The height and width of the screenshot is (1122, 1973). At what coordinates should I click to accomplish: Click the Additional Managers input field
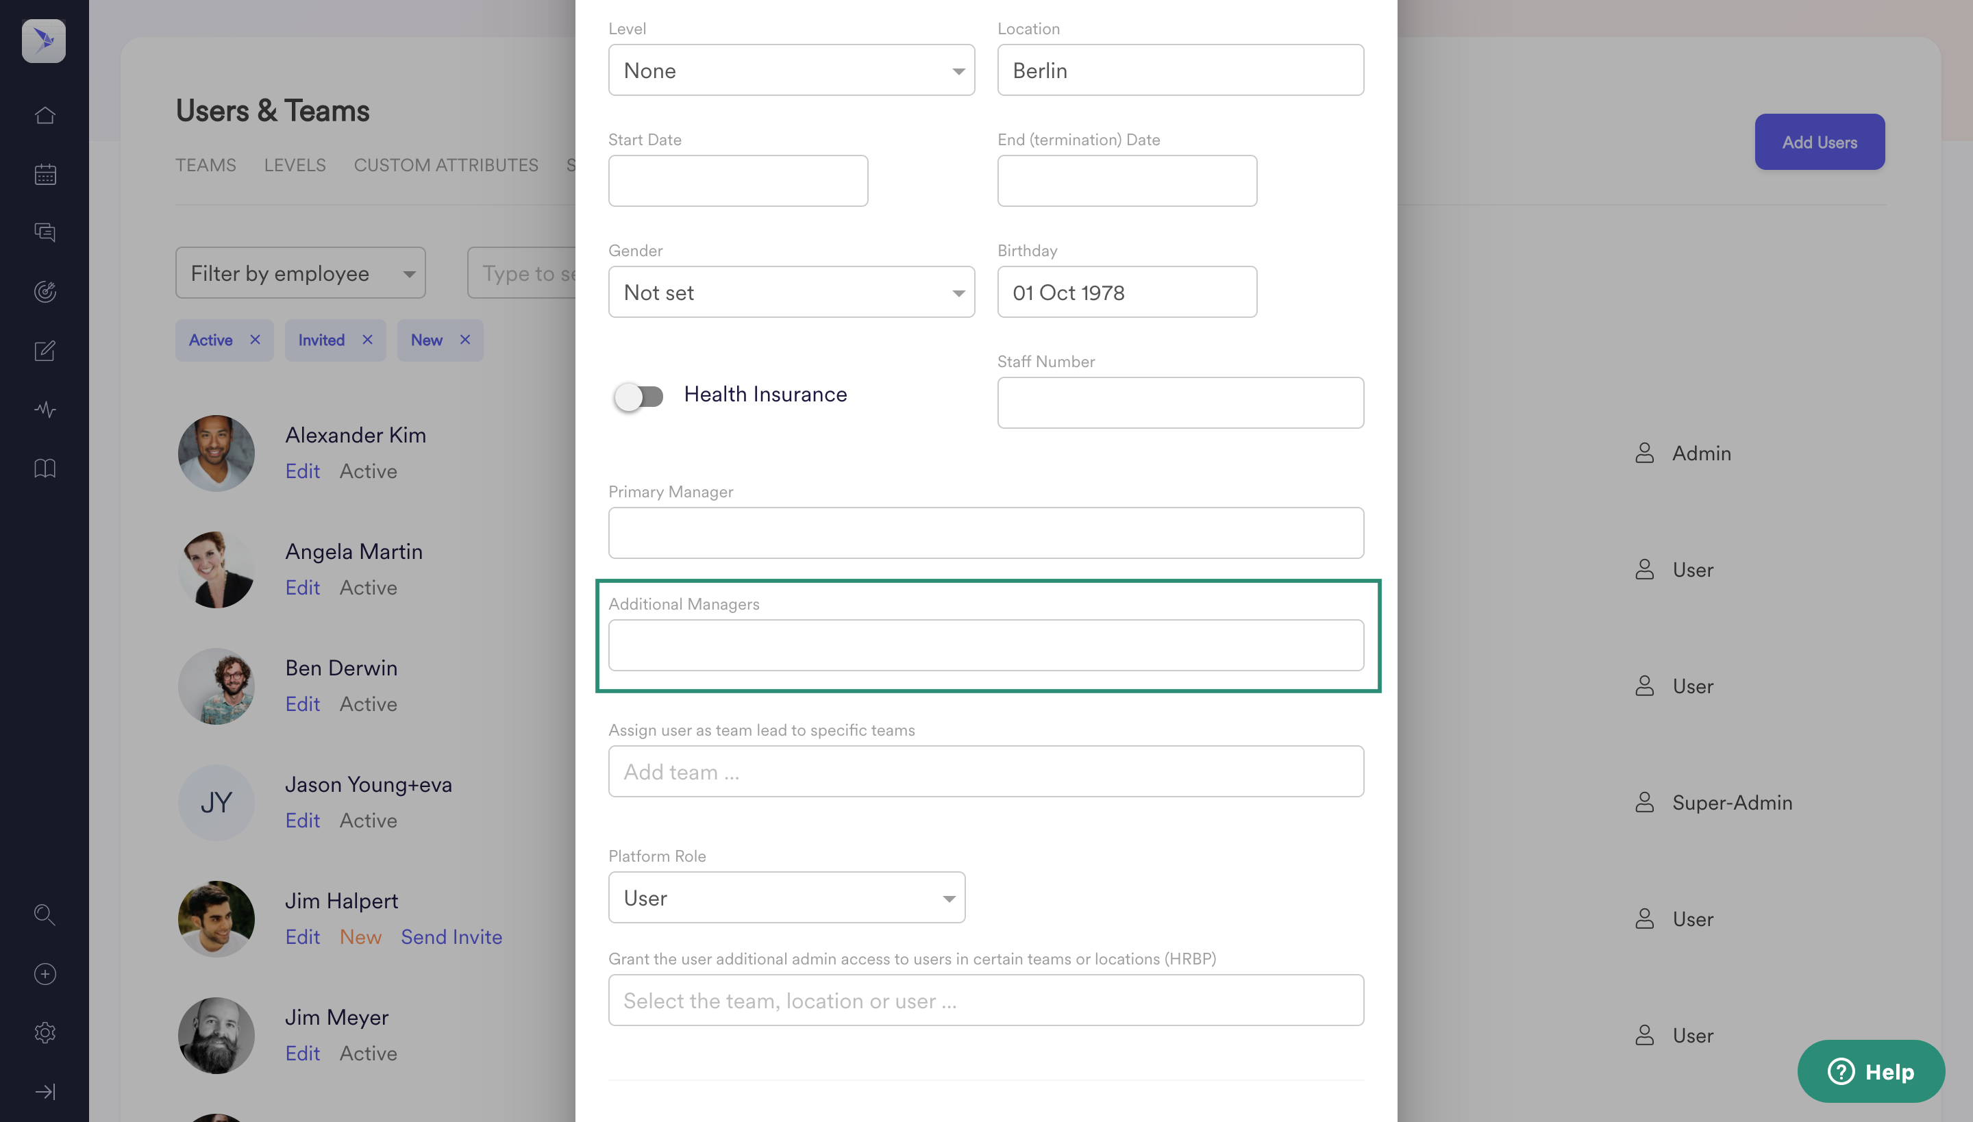[985, 645]
